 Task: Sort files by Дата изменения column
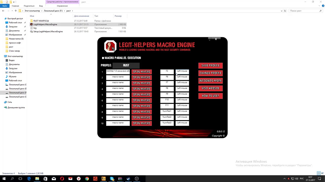click(x=82, y=16)
